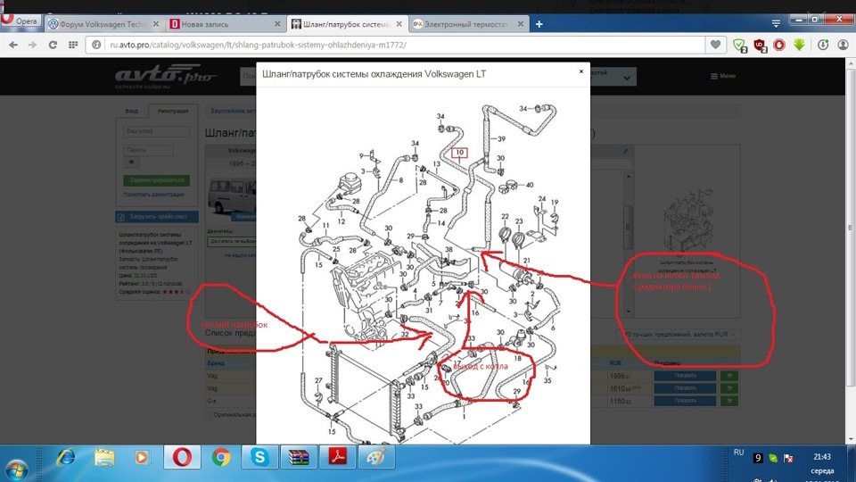The height and width of the screenshot is (482, 856).
Task: Open the Windows Start menu
Action: pos(16,469)
